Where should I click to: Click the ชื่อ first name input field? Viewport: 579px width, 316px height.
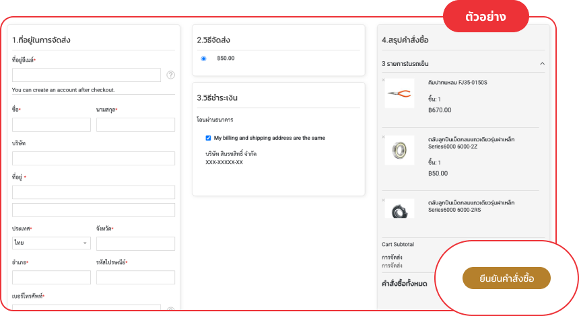click(x=51, y=124)
